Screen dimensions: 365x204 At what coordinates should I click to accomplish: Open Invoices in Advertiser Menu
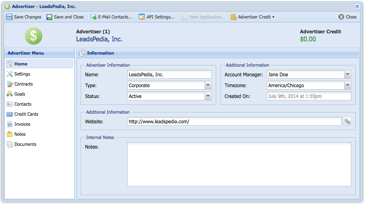tap(39, 124)
